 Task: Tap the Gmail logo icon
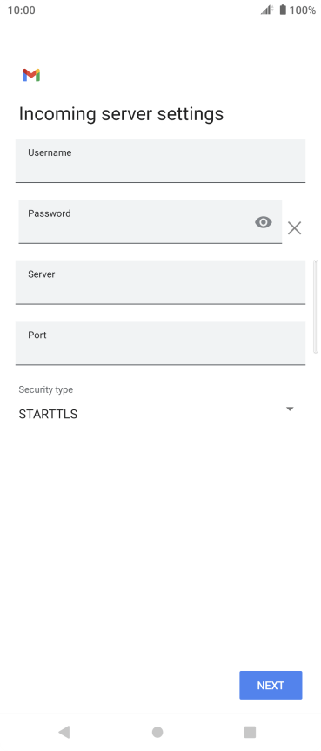tap(31, 75)
